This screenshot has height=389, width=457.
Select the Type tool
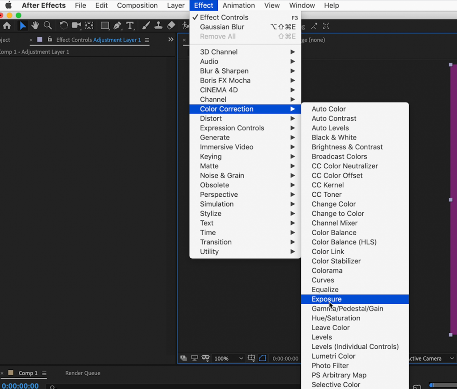130,25
